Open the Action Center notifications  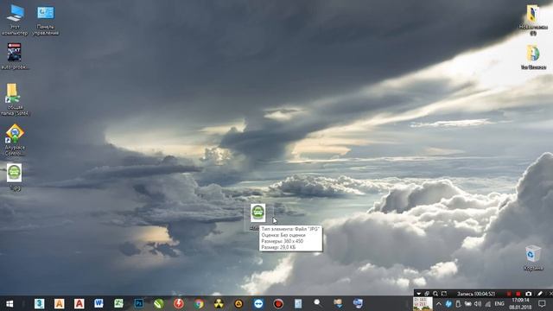point(542,303)
